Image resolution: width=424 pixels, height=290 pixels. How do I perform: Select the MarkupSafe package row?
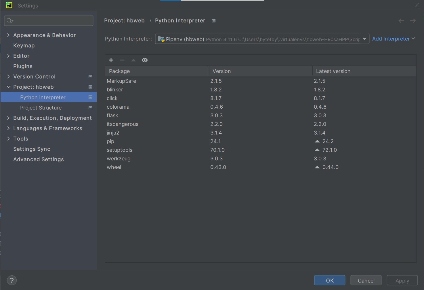261,81
